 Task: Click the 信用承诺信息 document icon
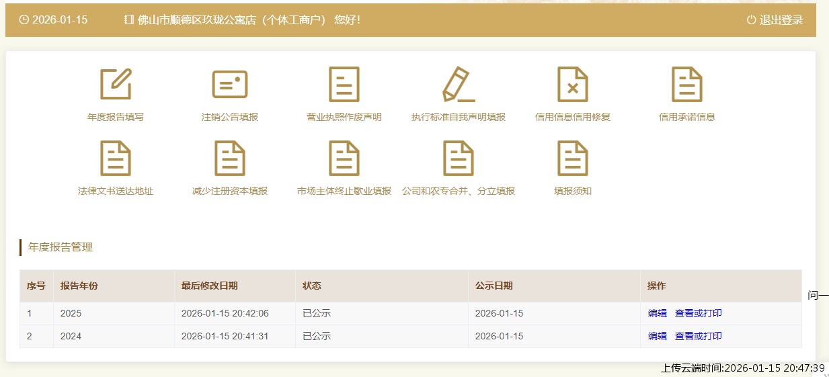point(686,85)
